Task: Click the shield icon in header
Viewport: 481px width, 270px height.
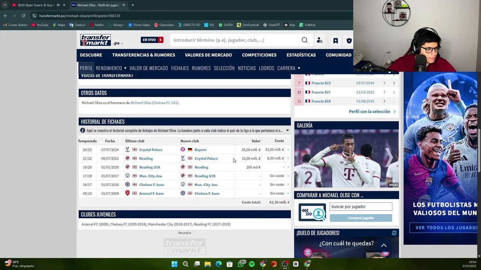Action: (349, 40)
